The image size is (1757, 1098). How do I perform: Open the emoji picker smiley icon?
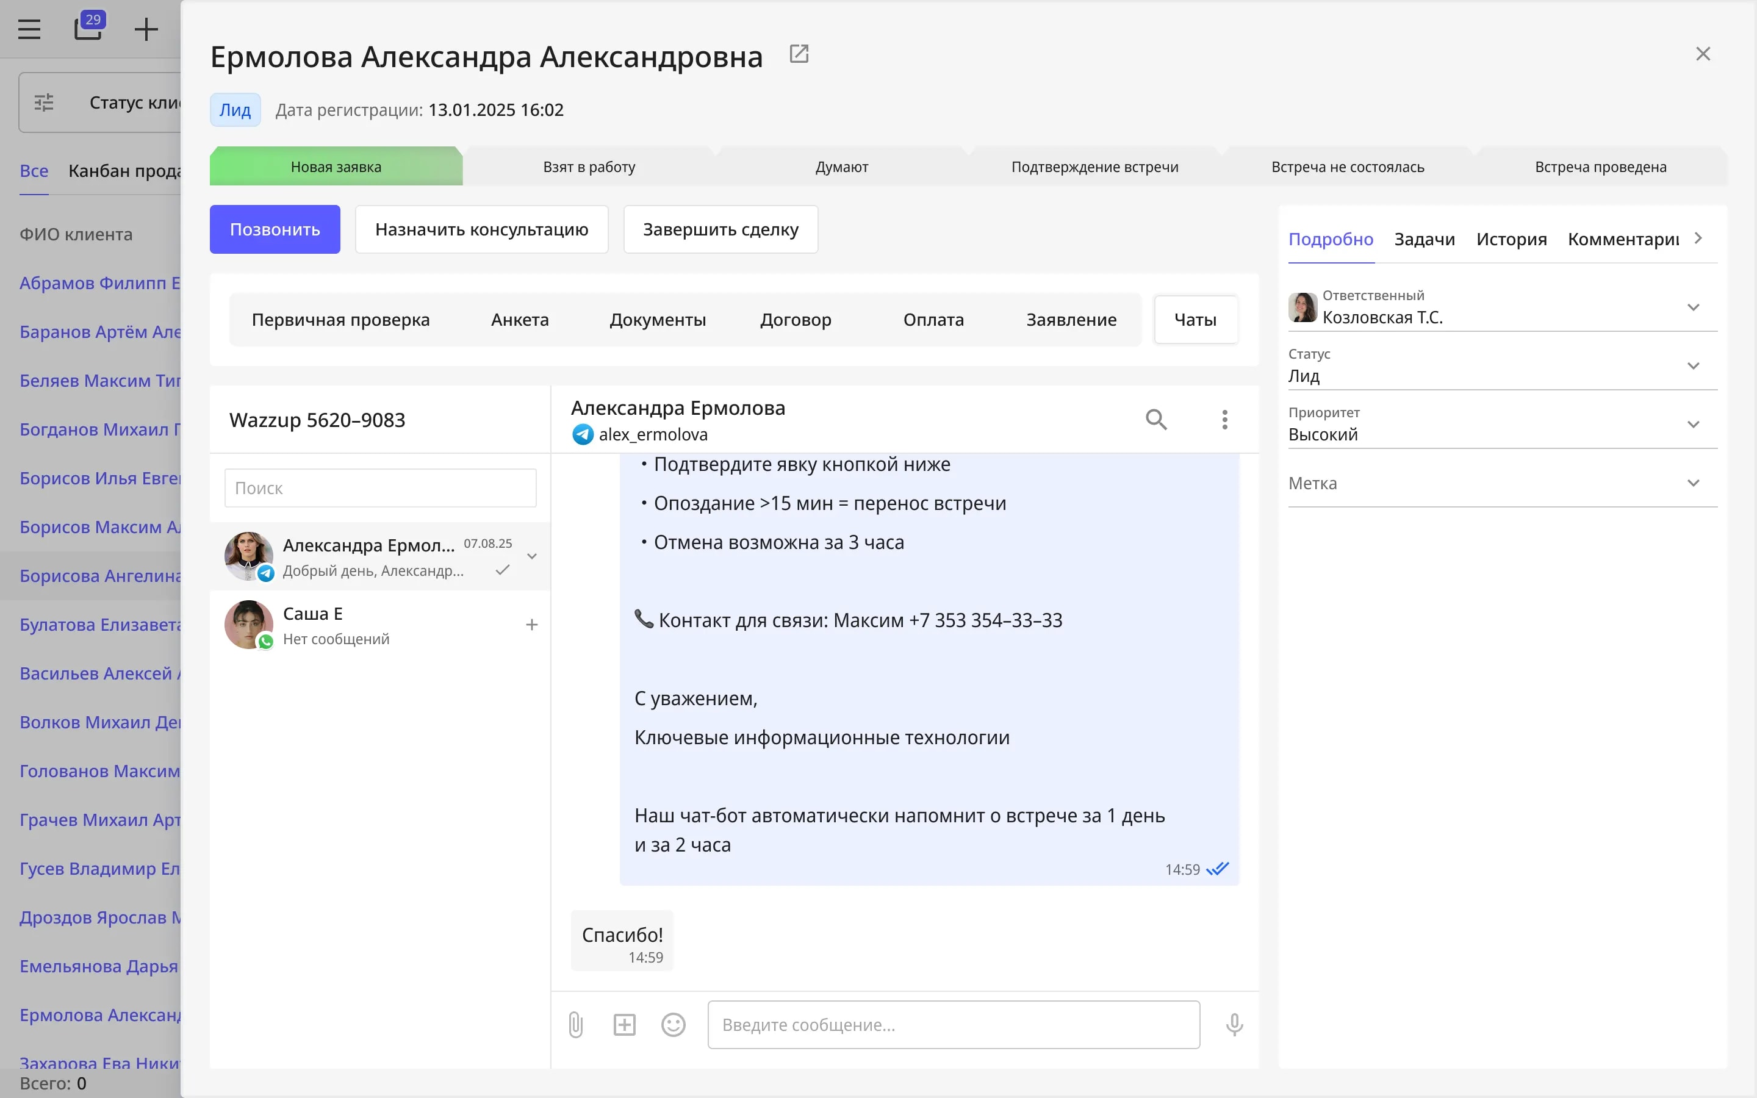click(673, 1025)
